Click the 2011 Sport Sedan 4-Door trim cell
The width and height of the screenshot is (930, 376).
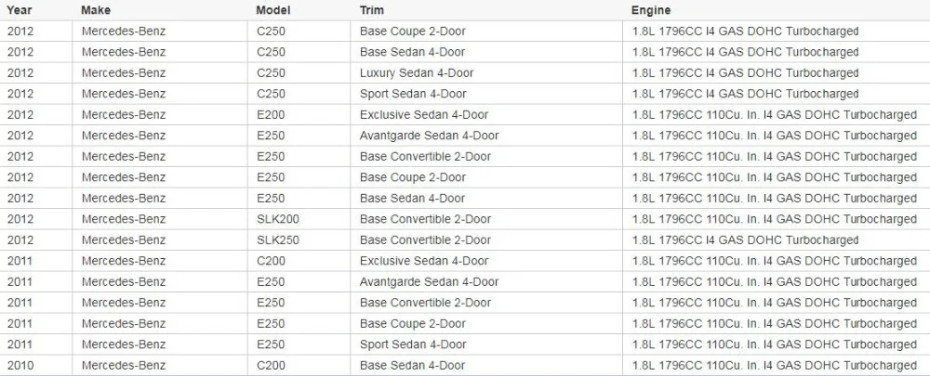[x=486, y=344]
